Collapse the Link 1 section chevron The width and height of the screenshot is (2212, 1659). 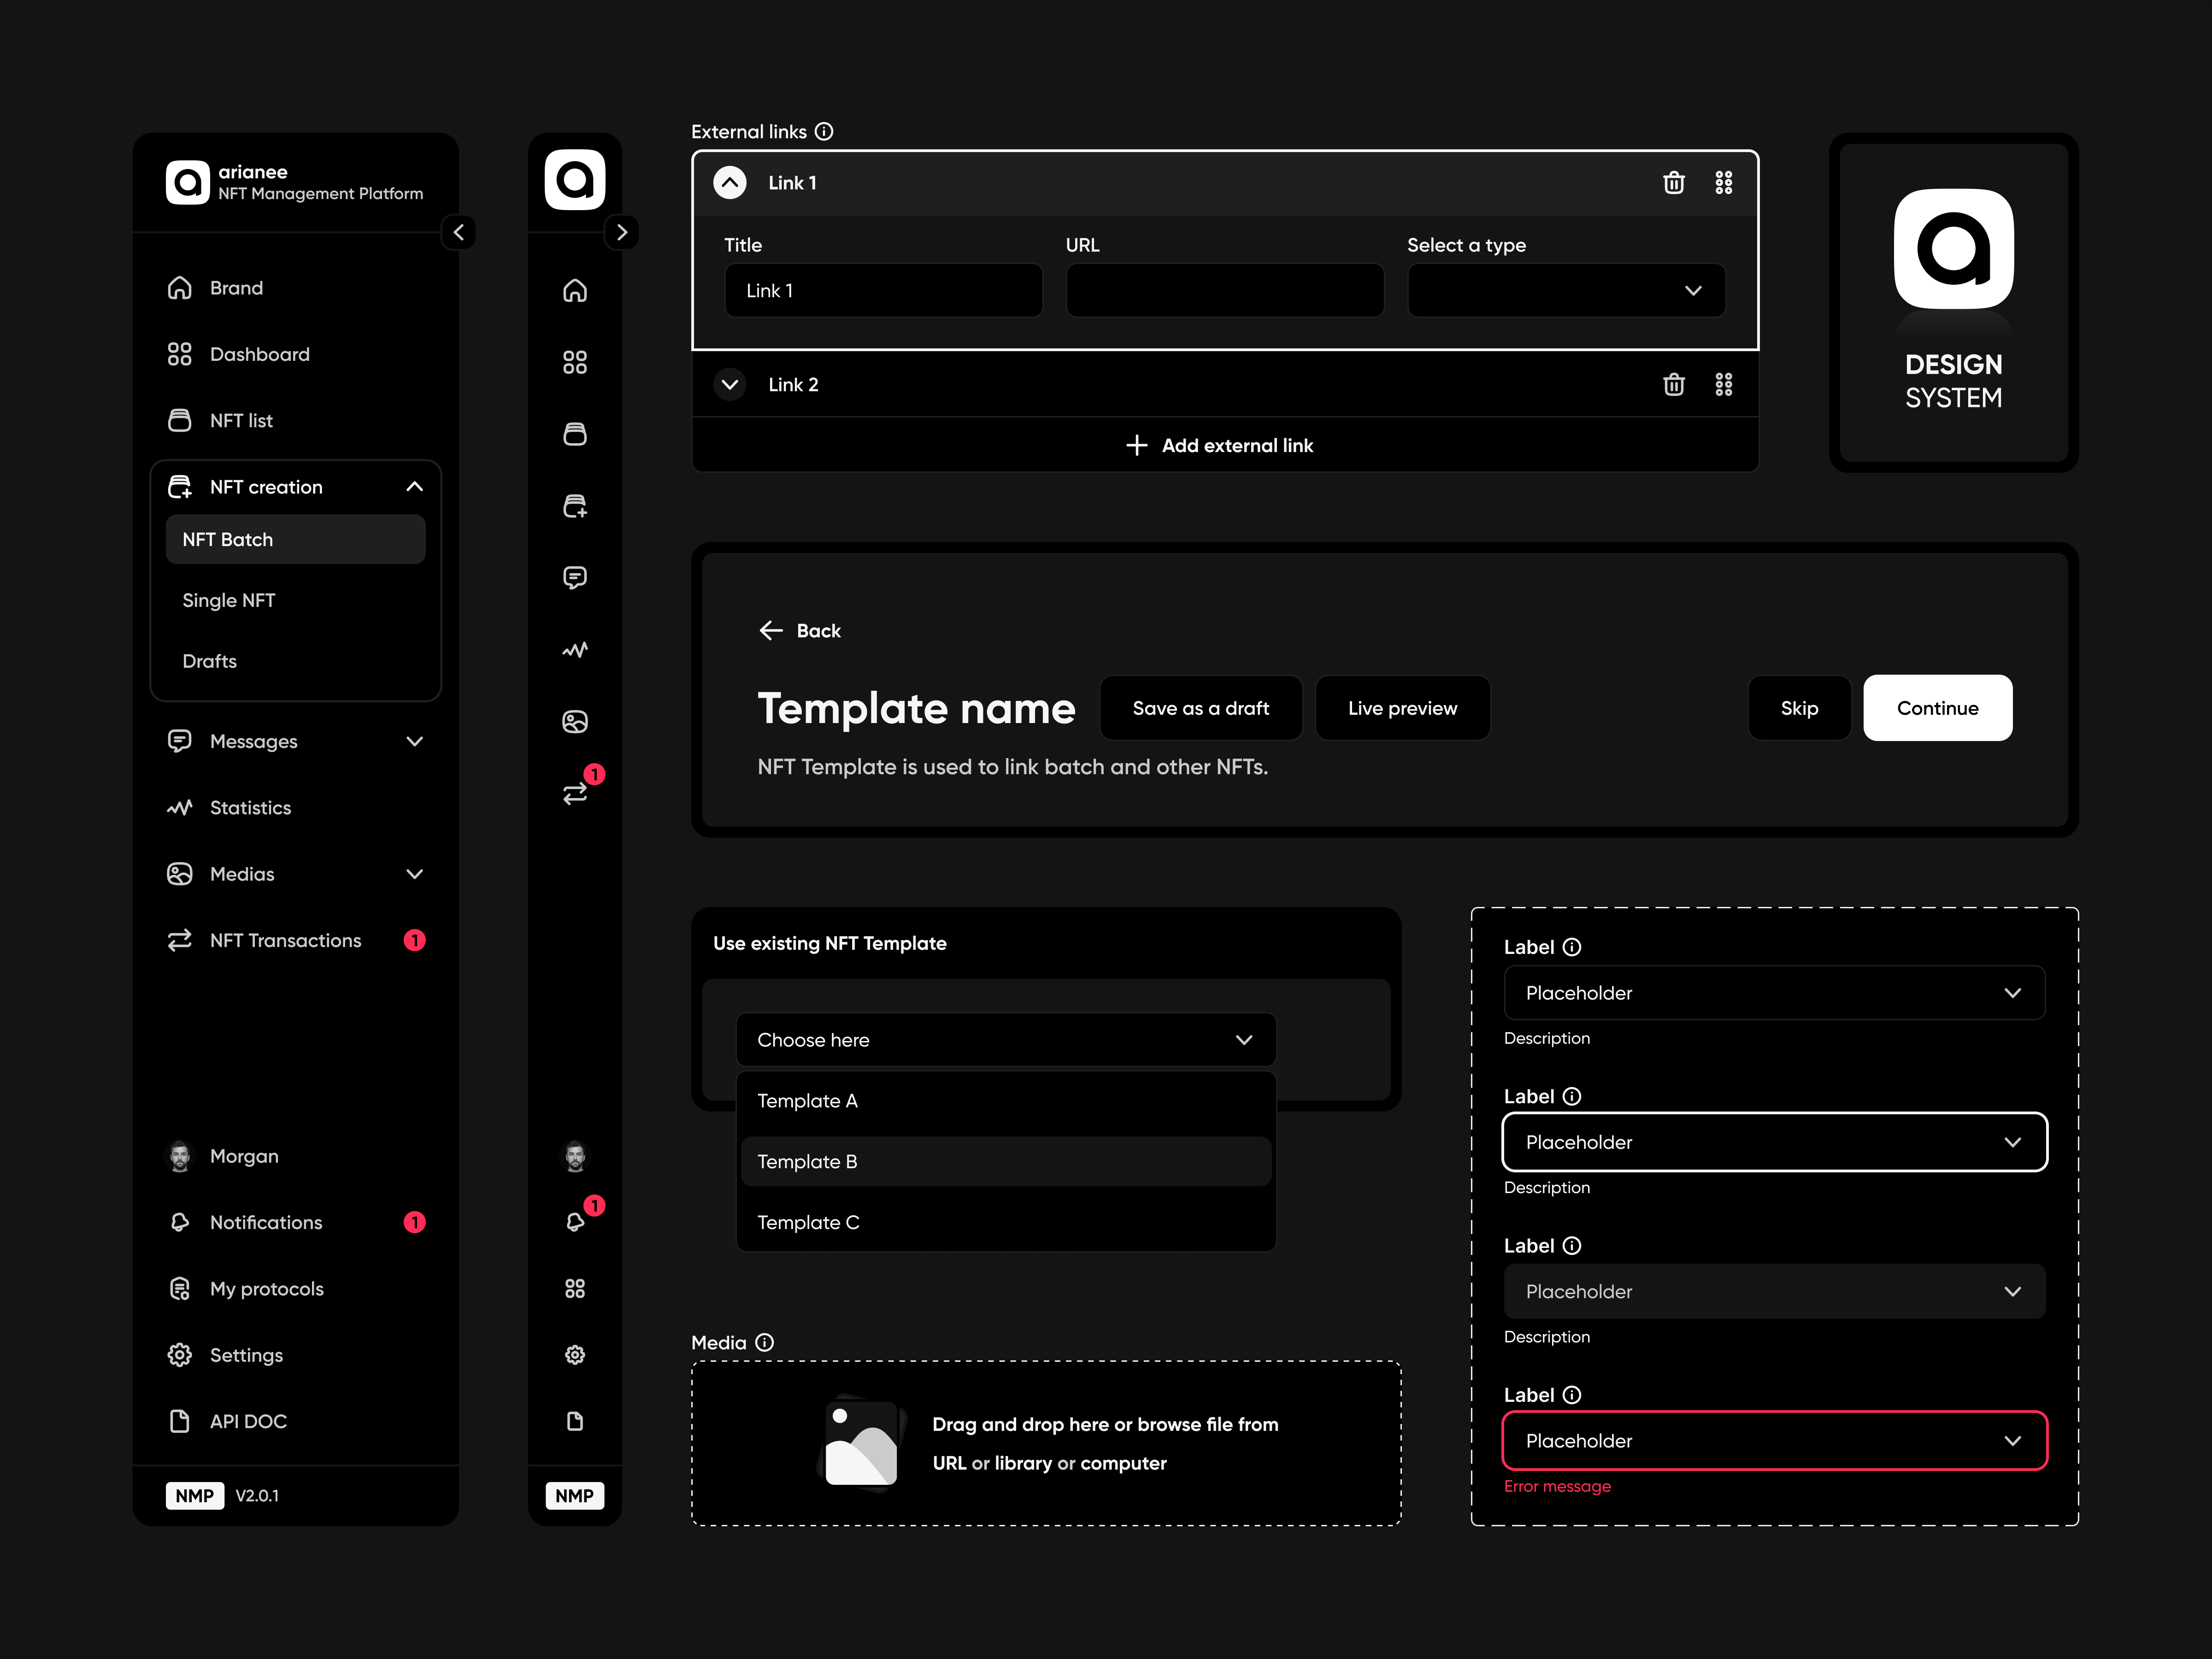tap(730, 183)
